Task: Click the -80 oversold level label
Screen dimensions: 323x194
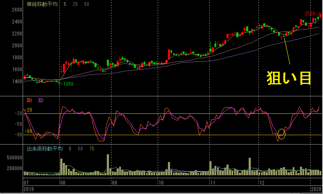Action: point(29,131)
